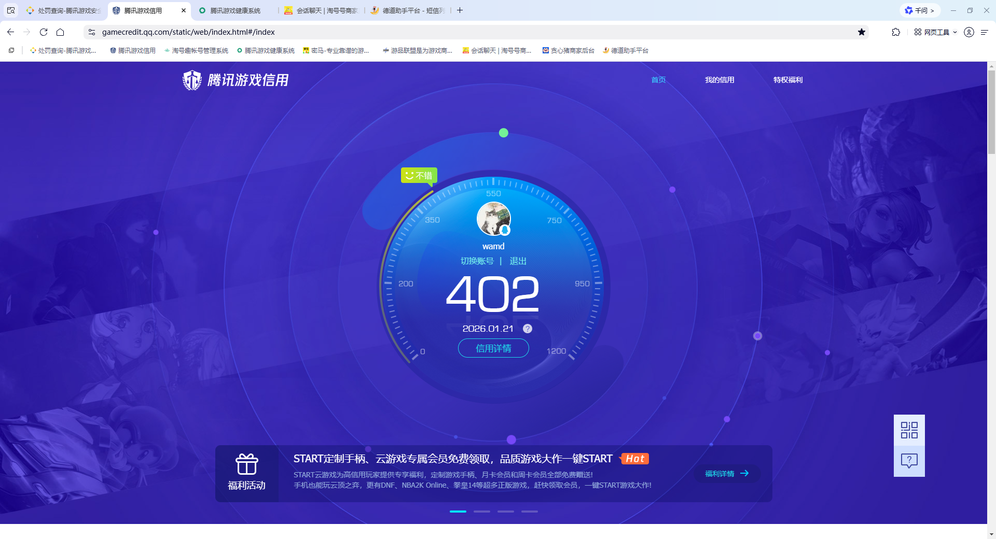996x539 pixels.
Task: Click 切换账号 under the username
Action: (478, 261)
